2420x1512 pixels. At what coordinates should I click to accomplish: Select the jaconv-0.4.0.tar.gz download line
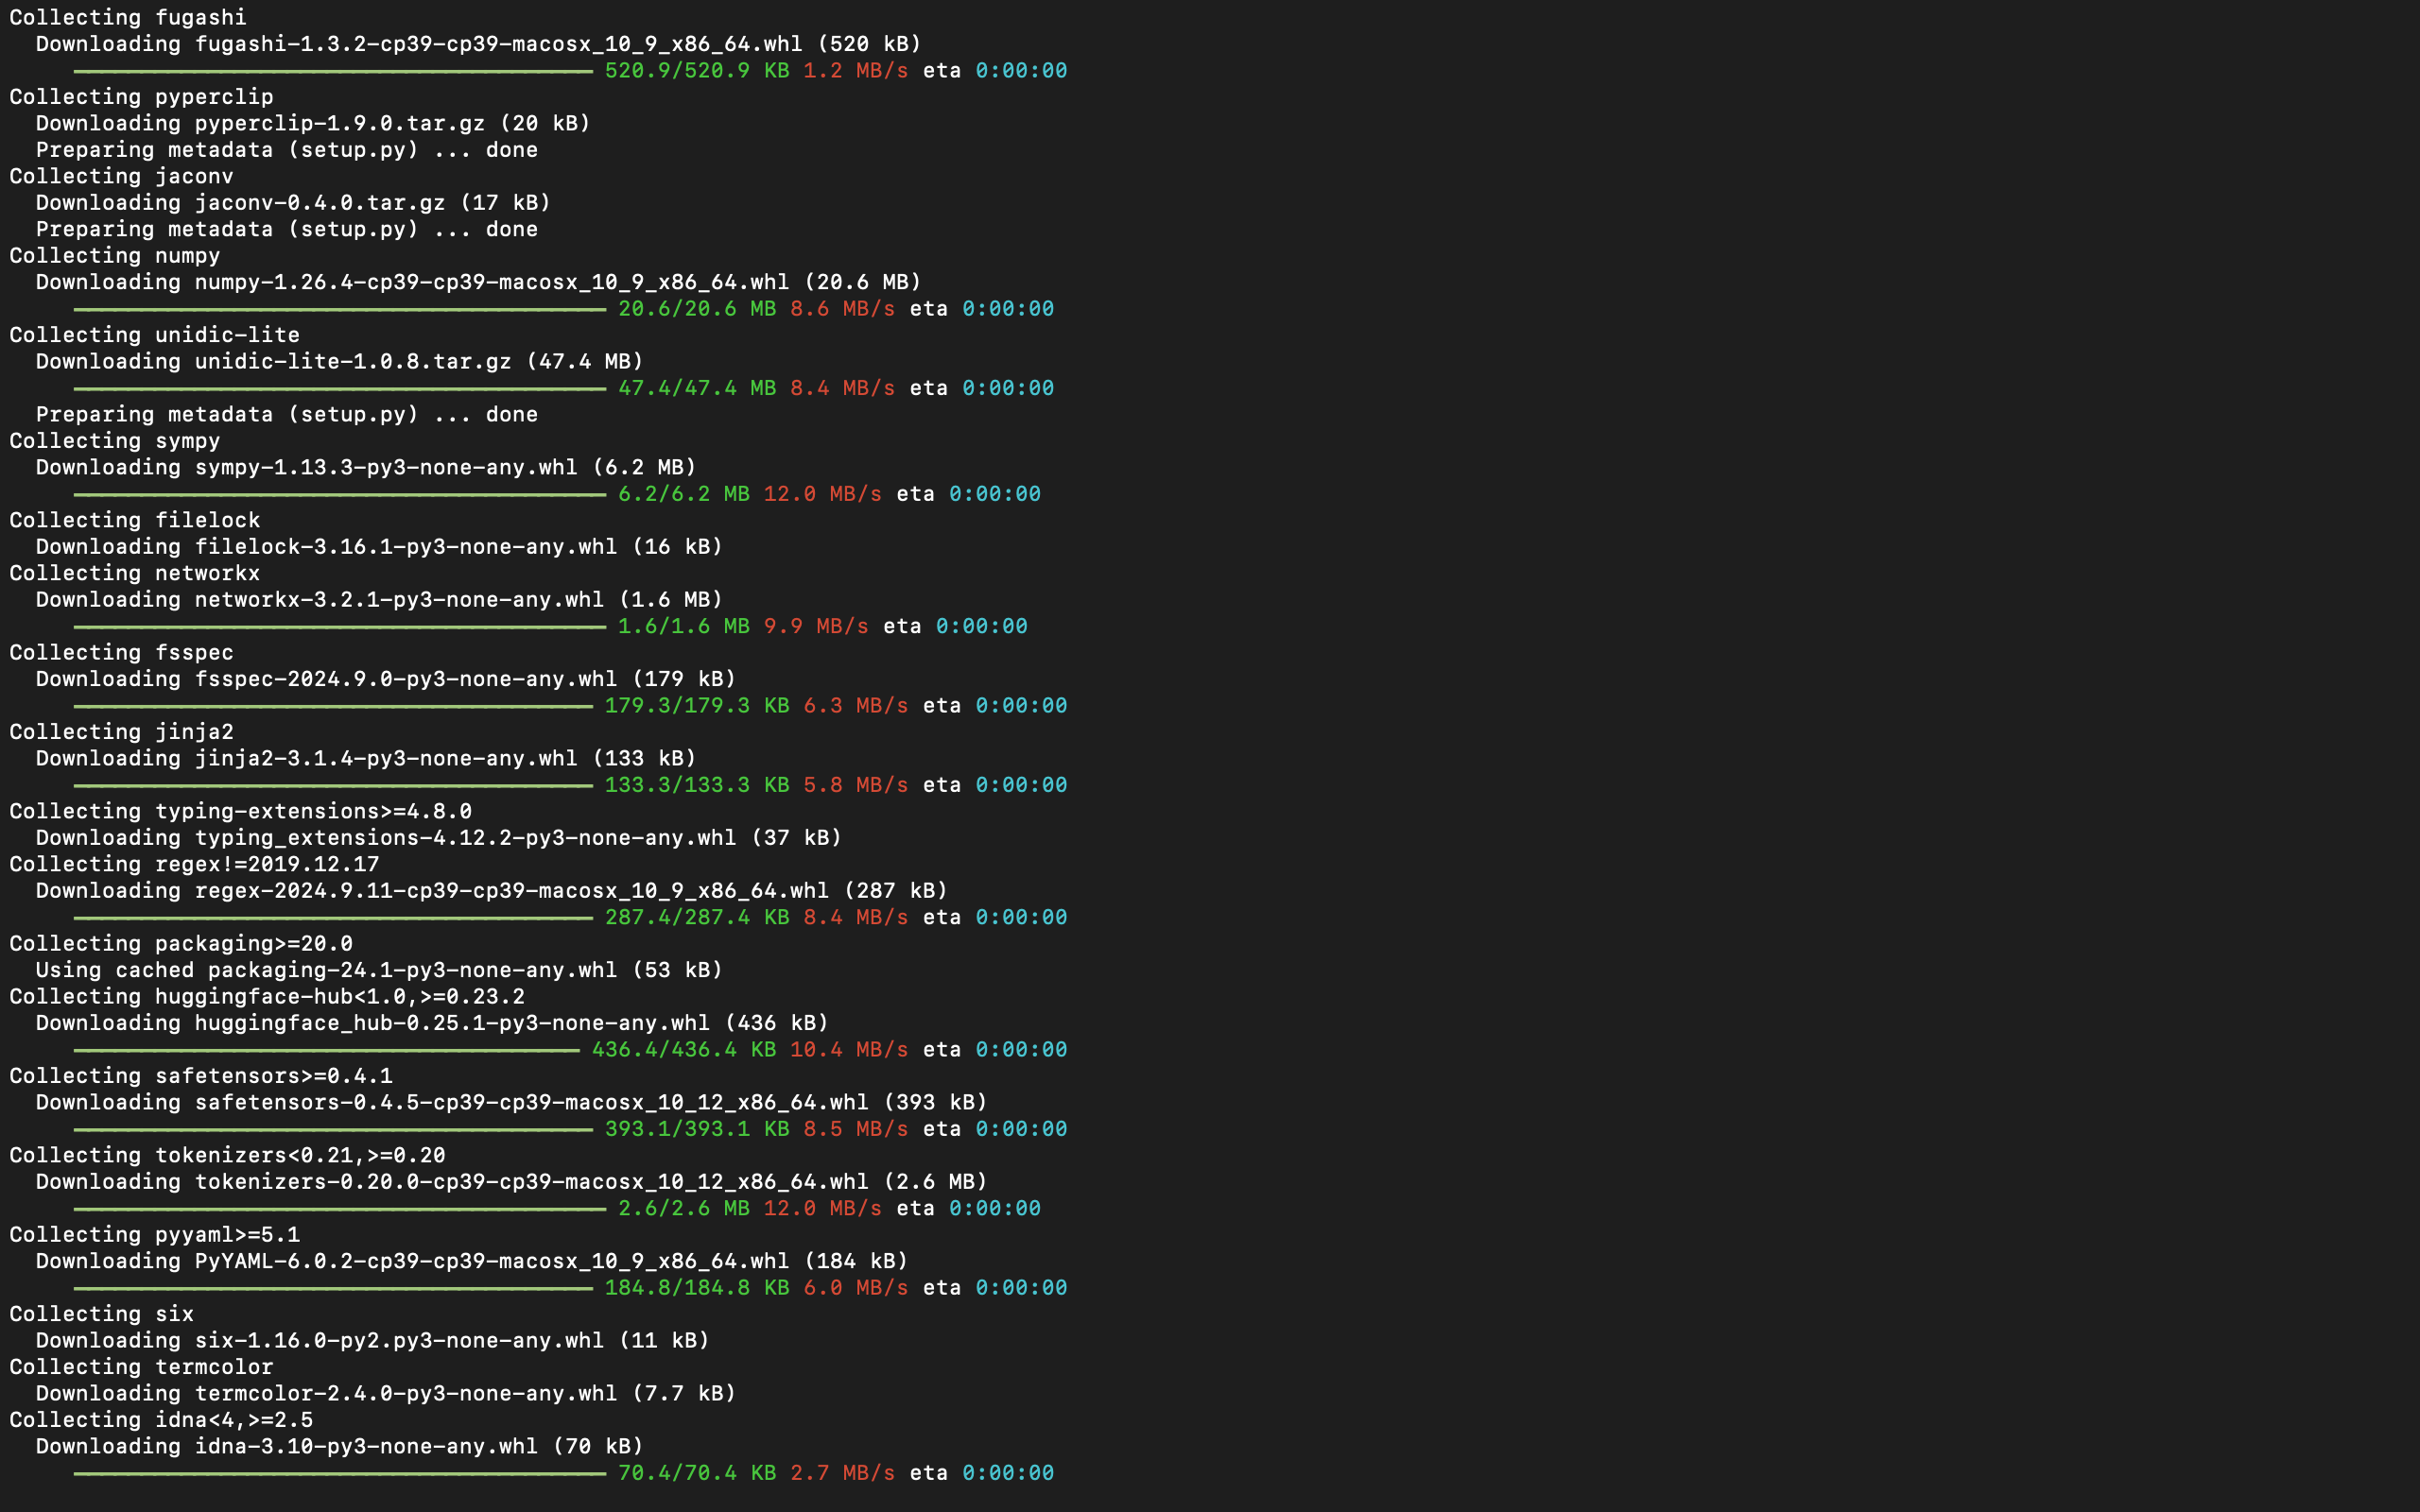tap(293, 203)
